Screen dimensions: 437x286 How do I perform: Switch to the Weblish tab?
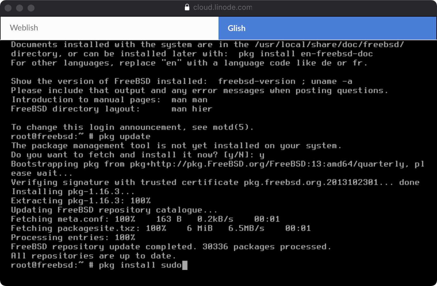click(109, 28)
